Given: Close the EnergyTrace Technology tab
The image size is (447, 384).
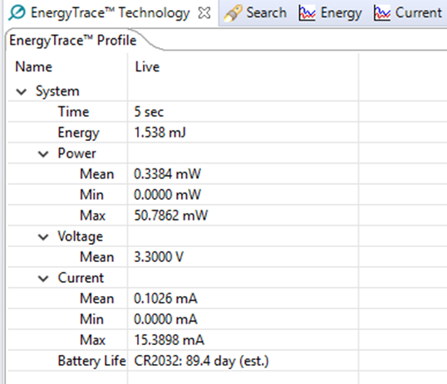Looking at the screenshot, I should click(x=204, y=13).
